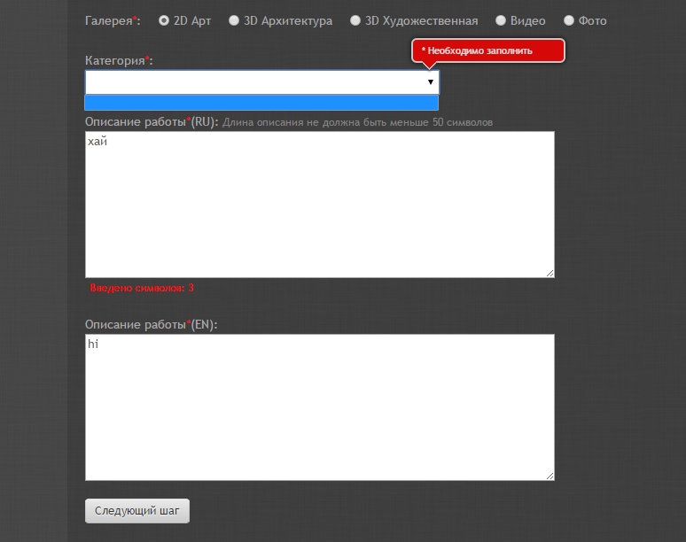Pick the Видео gallery radio button

[501, 20]
